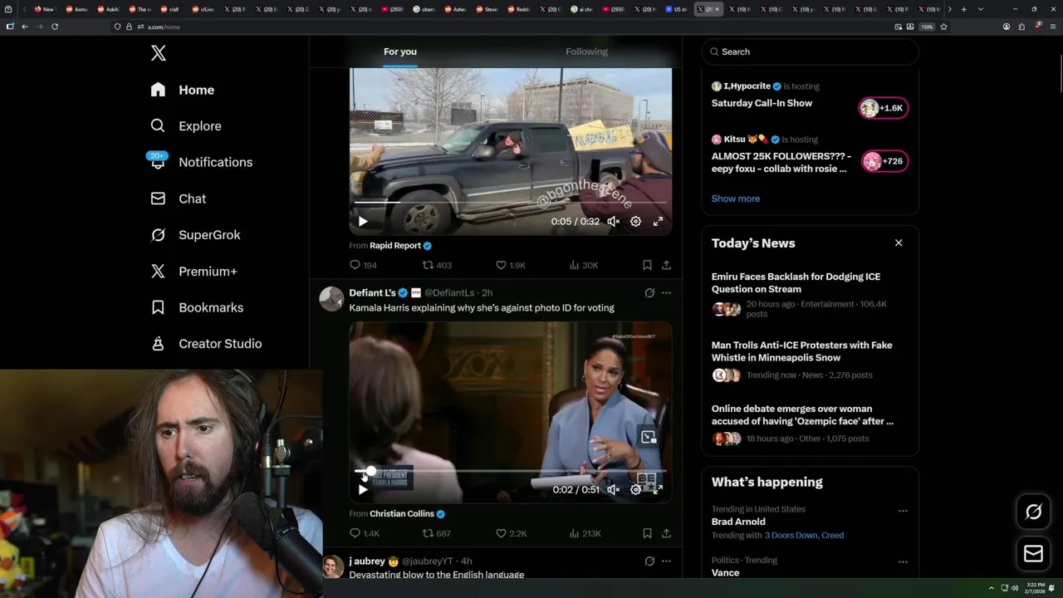Switch to the Following tab
The width and height of the screenshot is (1063, 598).
[586, 51]
